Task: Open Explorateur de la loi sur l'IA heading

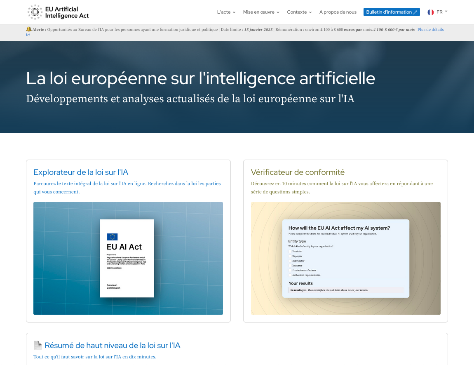Action: (81, 172)
